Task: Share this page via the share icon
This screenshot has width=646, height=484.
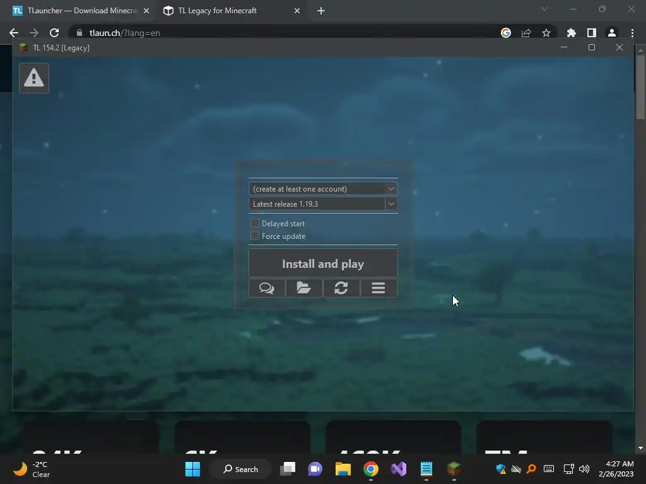Action: (526, 33)
